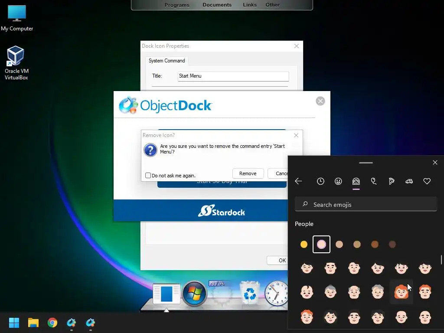Open celebrations balloon emoji category
Viewport: 444px width, 333px height.
[x=374, y=181]
